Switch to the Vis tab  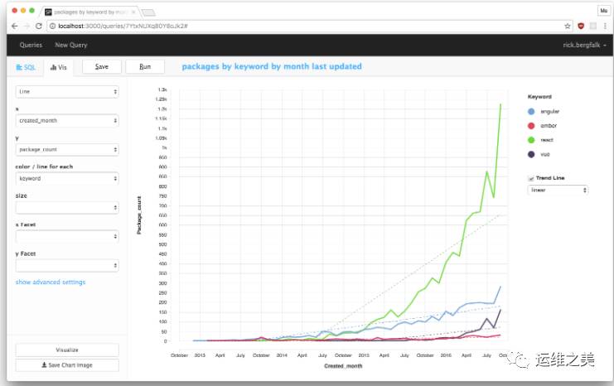(58, 67)
